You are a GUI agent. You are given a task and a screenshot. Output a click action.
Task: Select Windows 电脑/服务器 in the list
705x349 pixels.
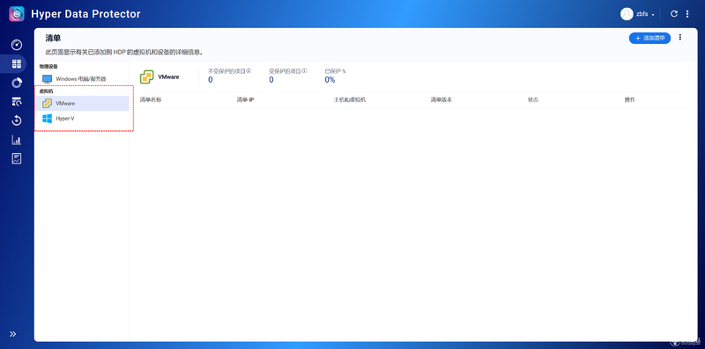point(82,79)
